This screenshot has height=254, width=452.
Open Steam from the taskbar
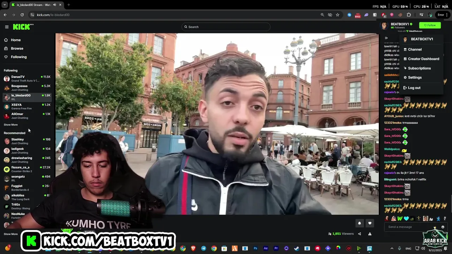click(297, 248)
